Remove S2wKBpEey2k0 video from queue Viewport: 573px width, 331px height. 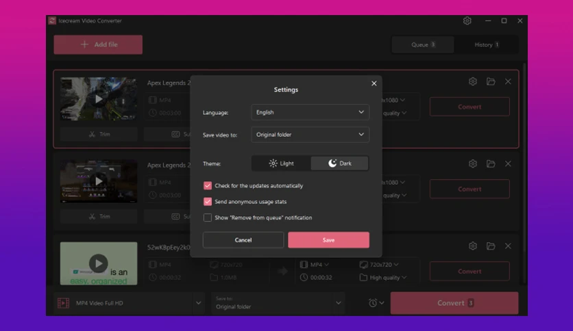508,246
